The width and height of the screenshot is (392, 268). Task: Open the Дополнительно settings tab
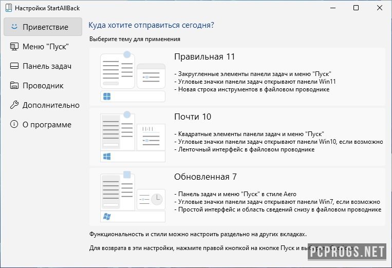[x=51, y=105]
